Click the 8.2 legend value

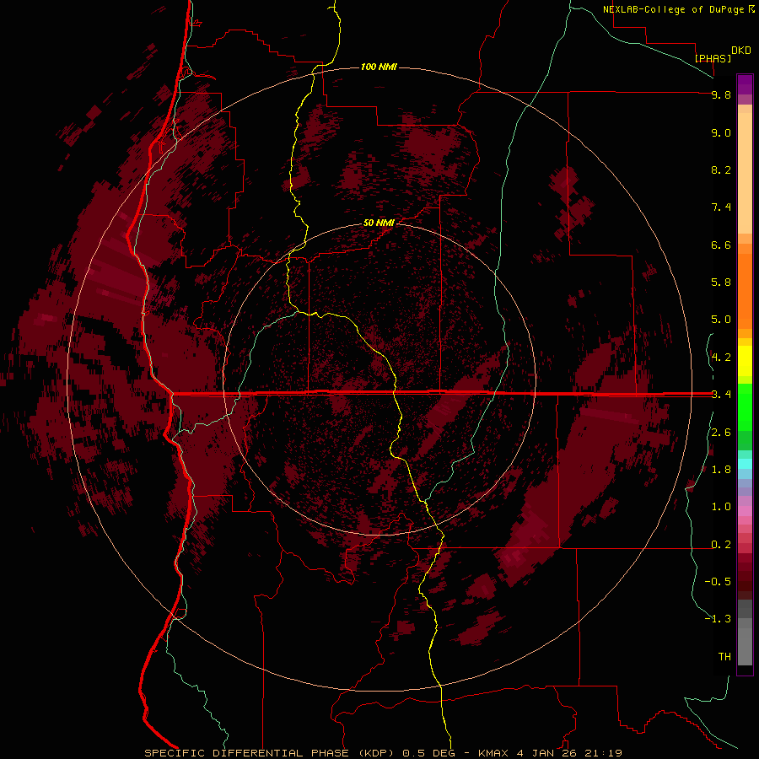point(721,170)
